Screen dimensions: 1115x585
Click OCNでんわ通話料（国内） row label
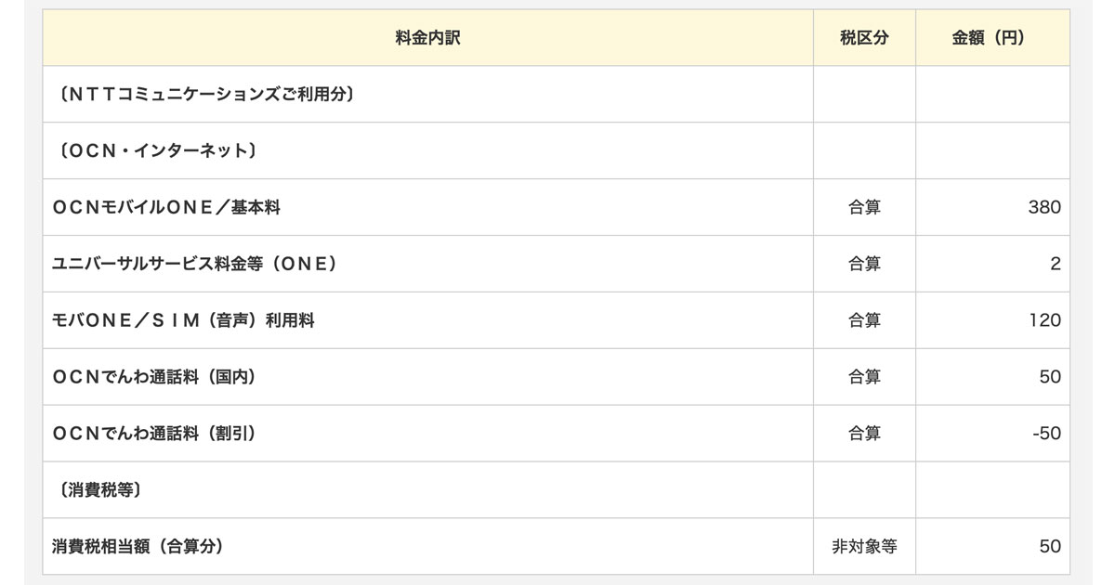click(x=153, y=377)
